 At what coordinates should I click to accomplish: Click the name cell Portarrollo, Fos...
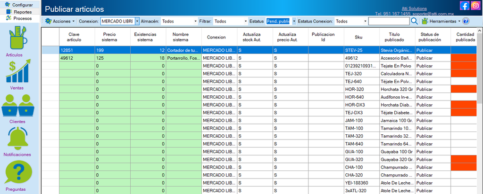click(183, 58)
